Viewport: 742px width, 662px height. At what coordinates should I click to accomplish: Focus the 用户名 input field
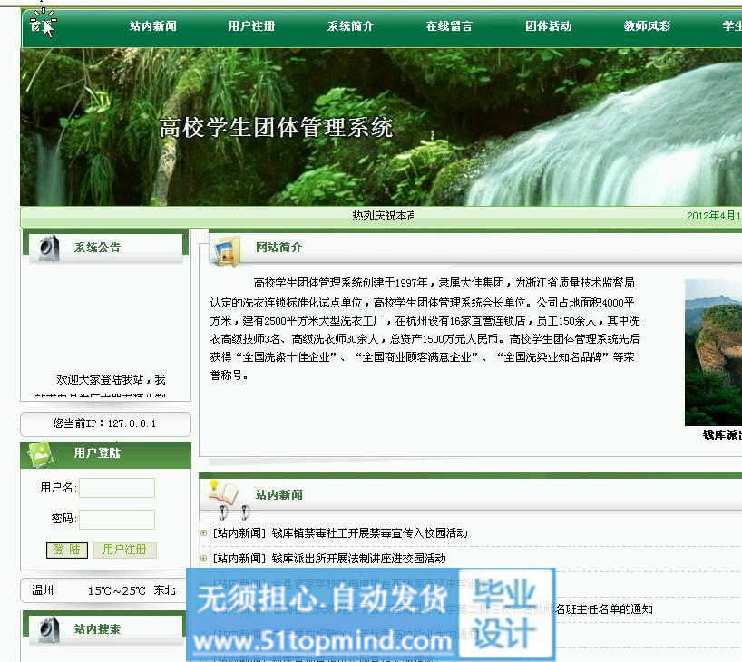tap(117, 488)
